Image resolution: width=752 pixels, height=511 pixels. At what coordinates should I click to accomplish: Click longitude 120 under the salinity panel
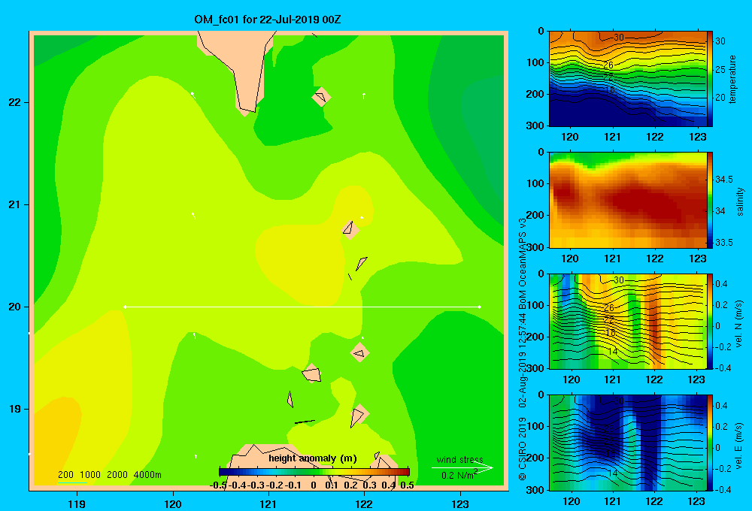[x=570, y=259]
